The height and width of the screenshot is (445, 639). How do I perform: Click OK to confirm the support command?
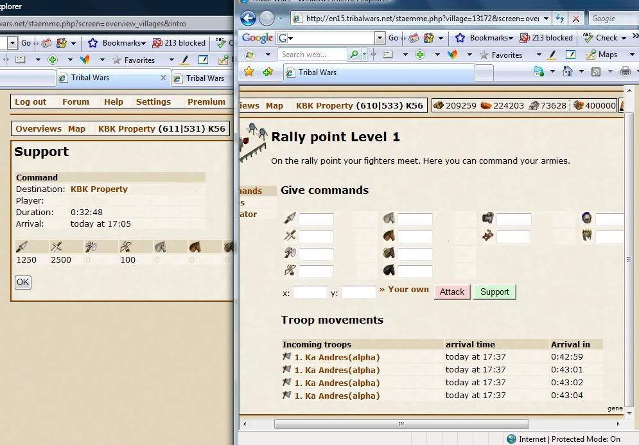click(23, 282)
